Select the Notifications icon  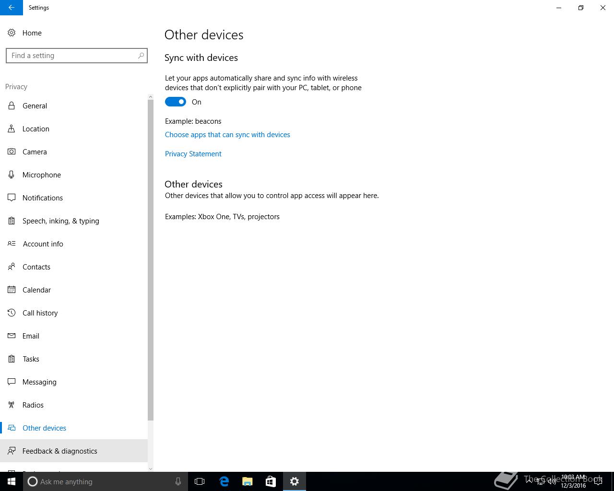[x=12, y=198]
